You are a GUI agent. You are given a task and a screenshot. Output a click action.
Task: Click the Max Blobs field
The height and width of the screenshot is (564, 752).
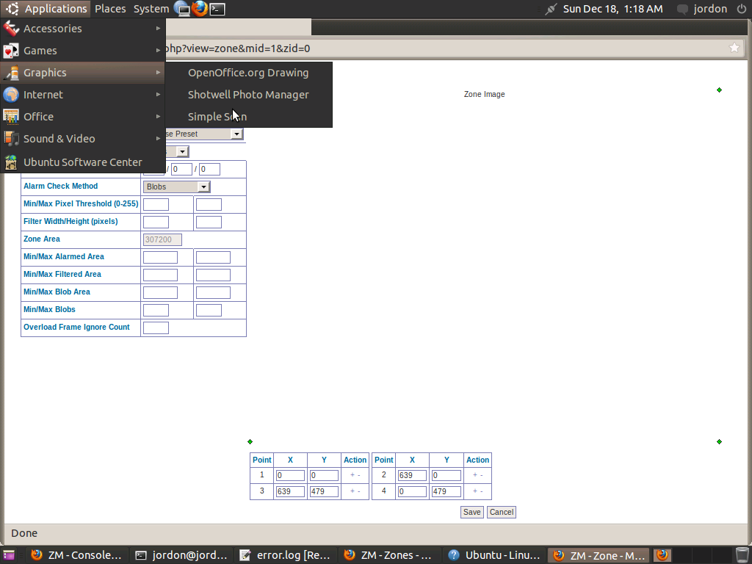point(209,311)
